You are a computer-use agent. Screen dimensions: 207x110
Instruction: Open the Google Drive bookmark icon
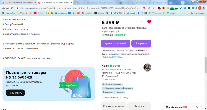pos(52,13)
